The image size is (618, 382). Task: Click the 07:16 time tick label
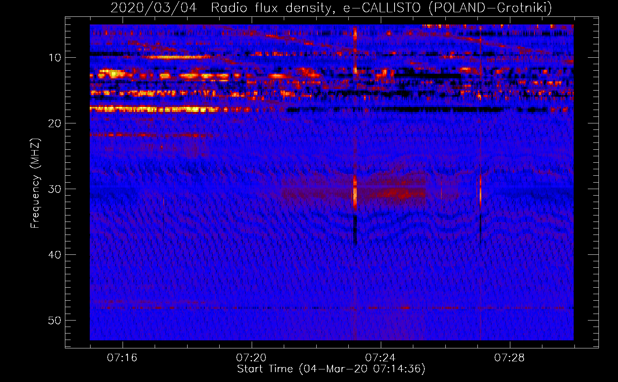tap(122, 358)
